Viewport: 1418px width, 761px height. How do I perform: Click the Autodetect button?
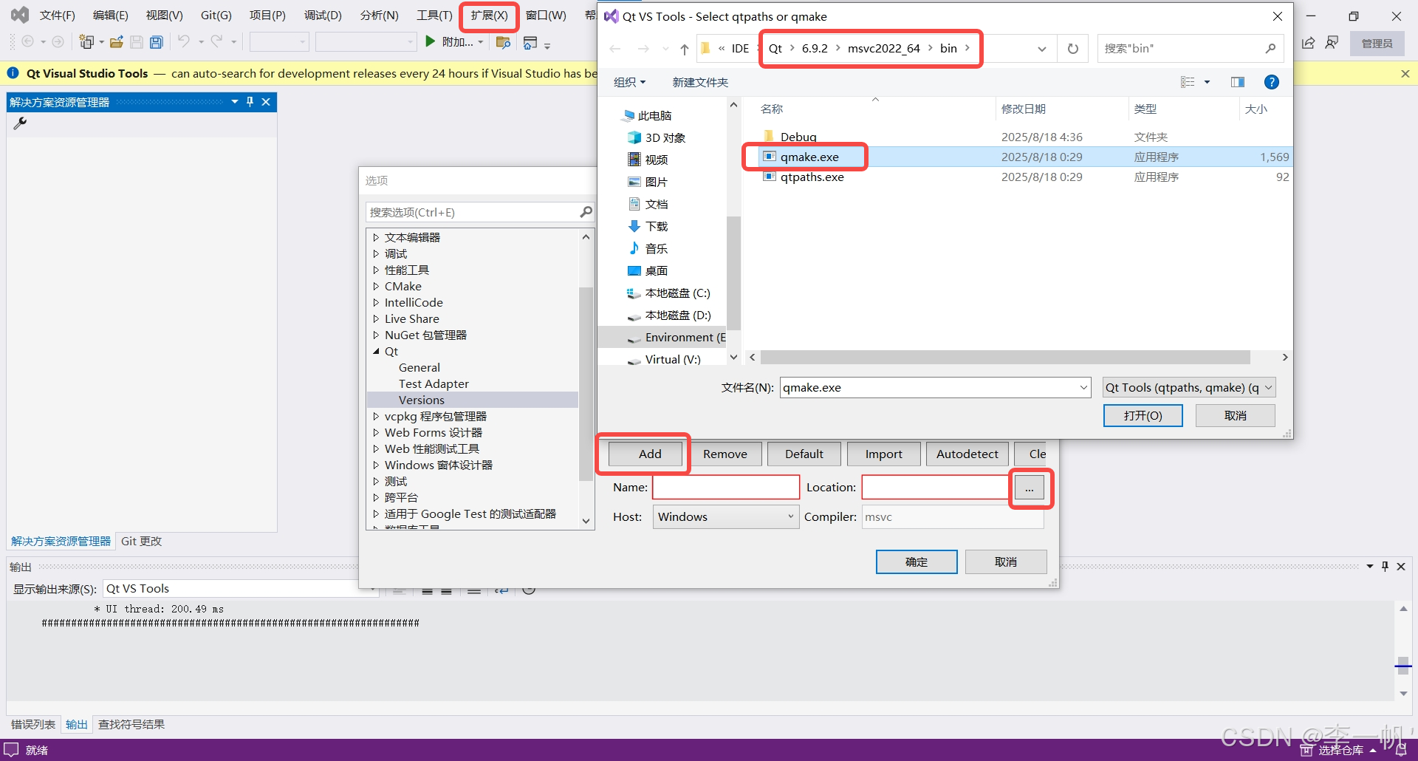[967, 454]
